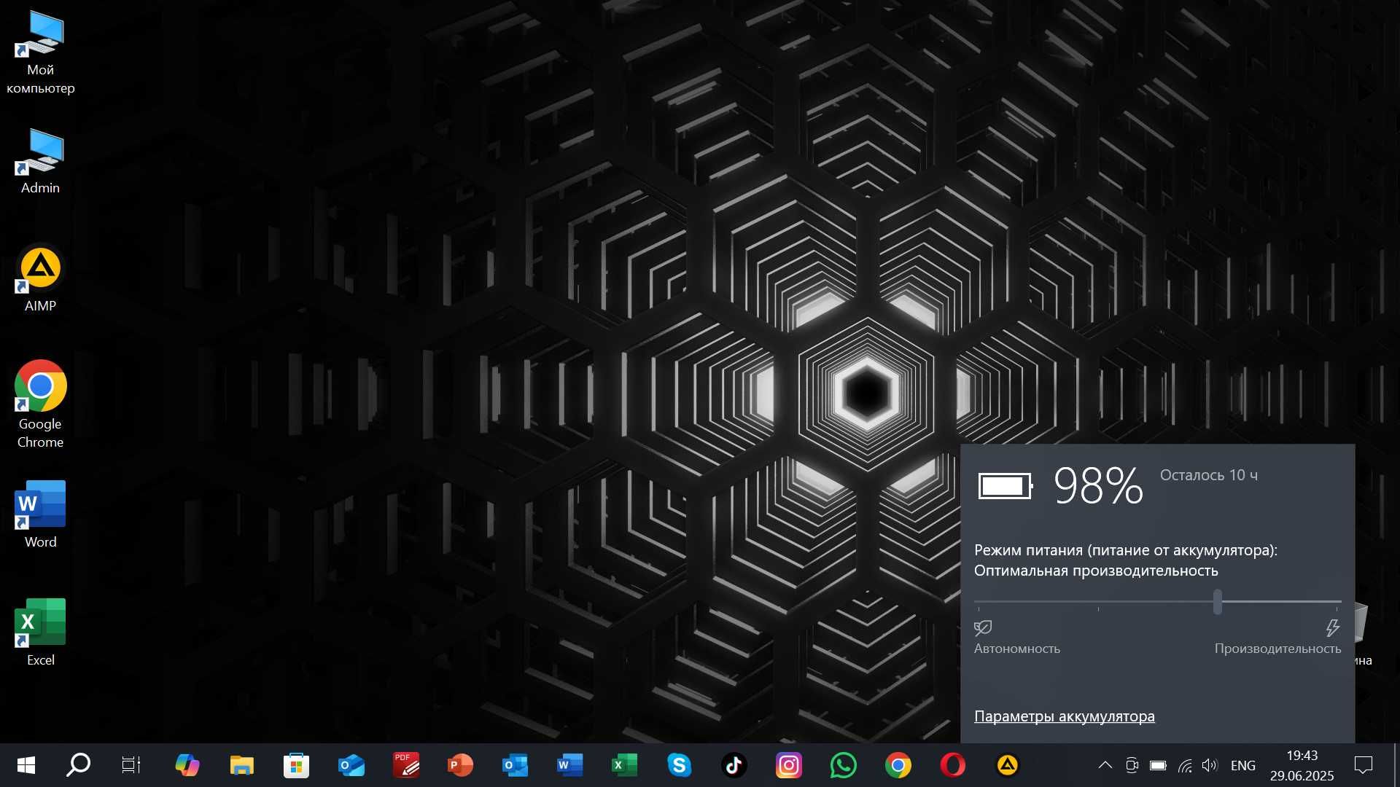Launch the red PDF editor app
The width and height of the screenshot is (1400, 787).
tap(406, 765)
